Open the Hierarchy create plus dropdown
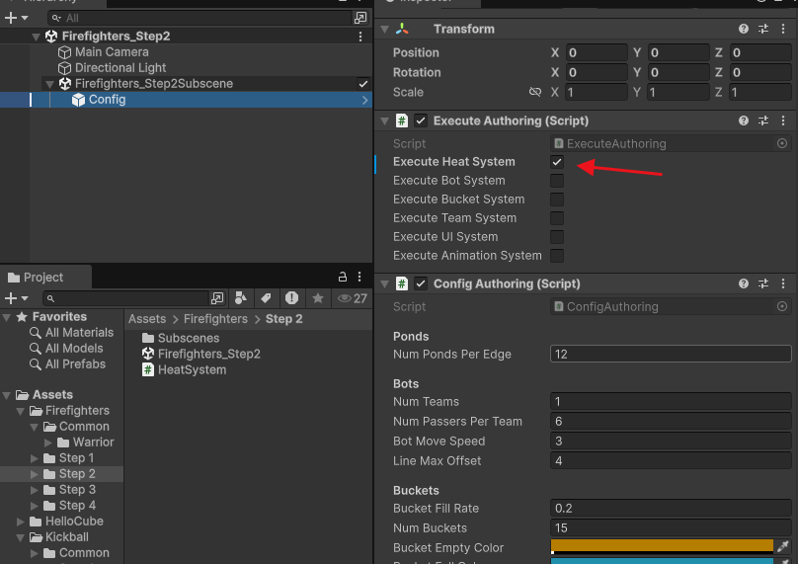Image resolution: width=798 pixels, height=564 pixels. pyautogui.click(x=16, y=18)
